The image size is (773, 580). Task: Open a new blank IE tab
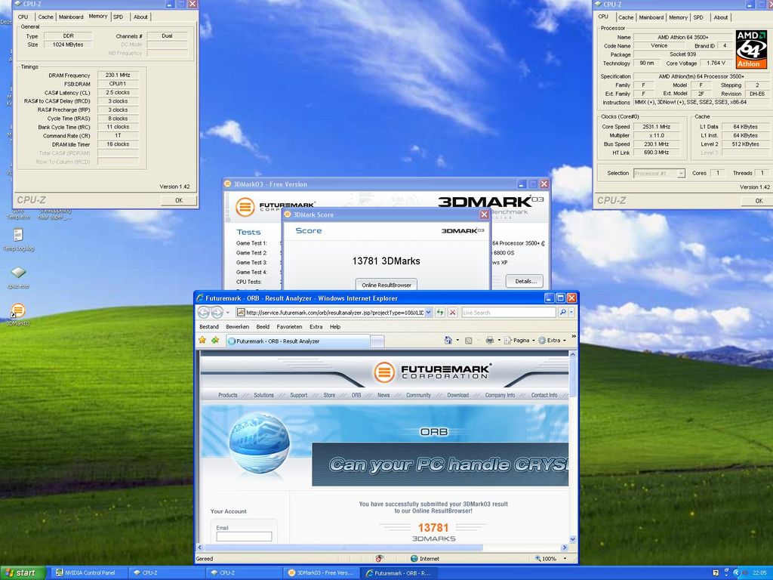[377, 341]
